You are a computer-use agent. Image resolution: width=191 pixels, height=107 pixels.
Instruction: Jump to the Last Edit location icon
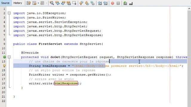29,3
